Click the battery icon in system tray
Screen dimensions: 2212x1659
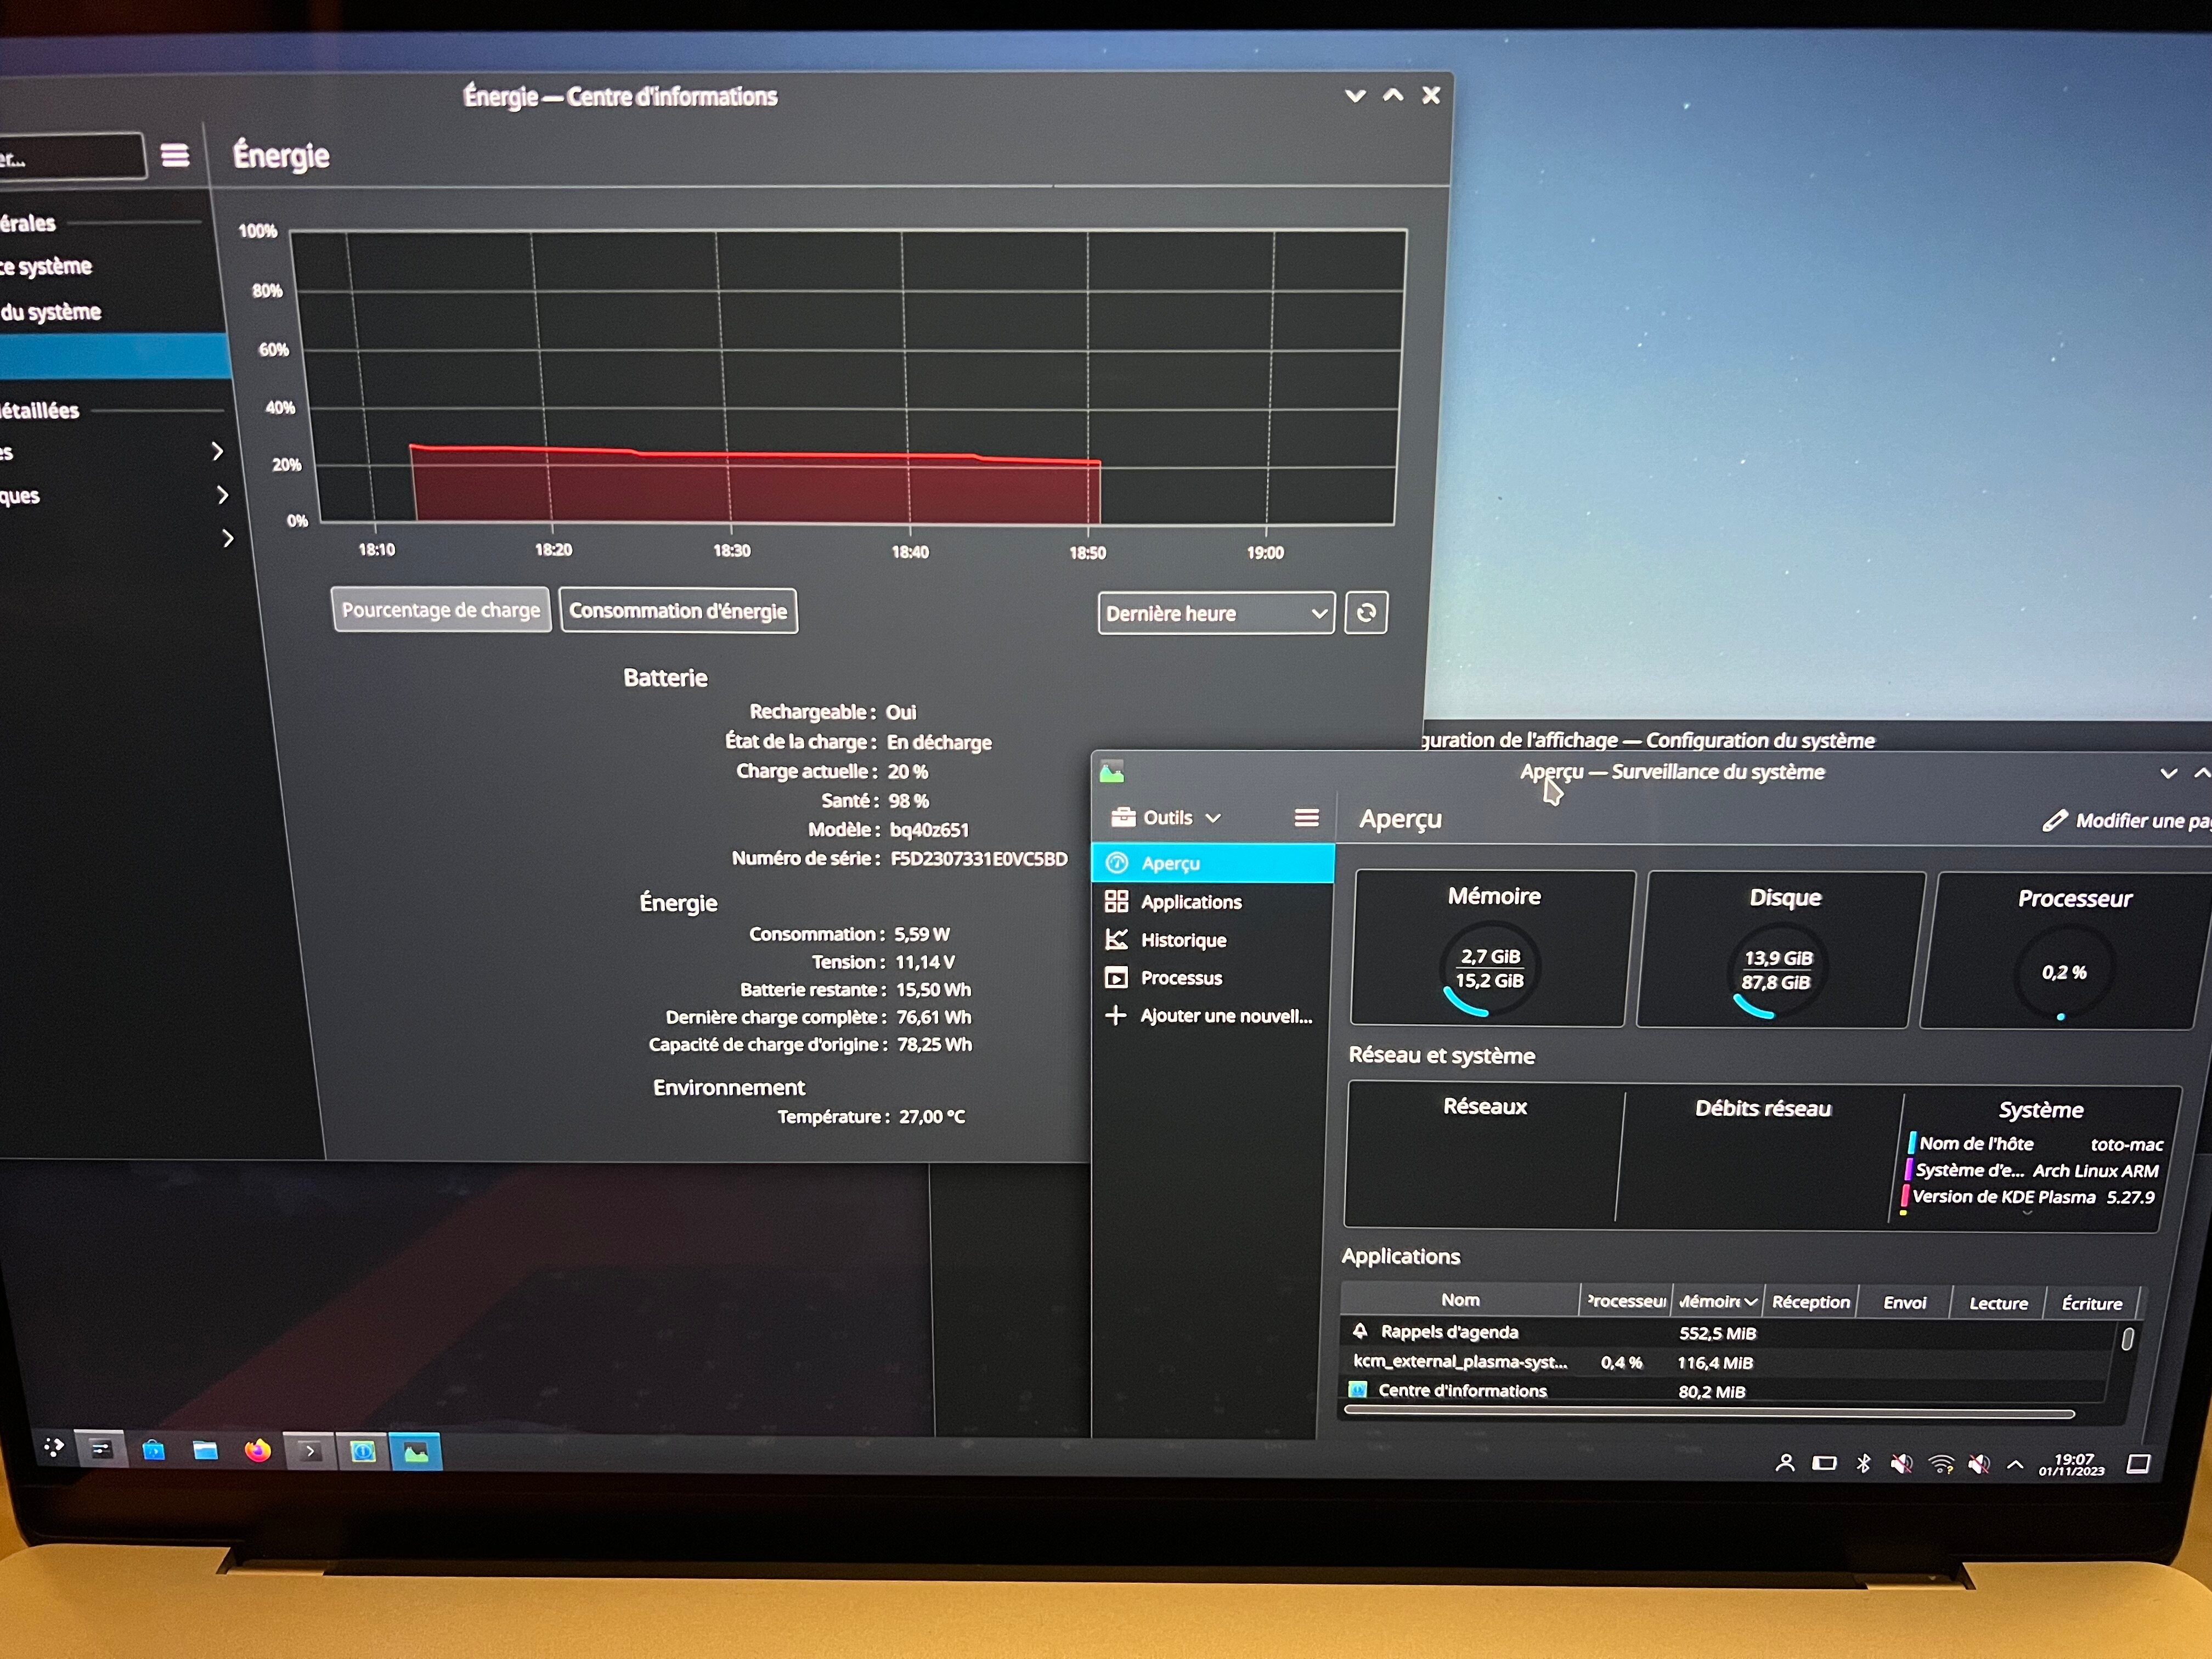(x=1824, y=1464)
